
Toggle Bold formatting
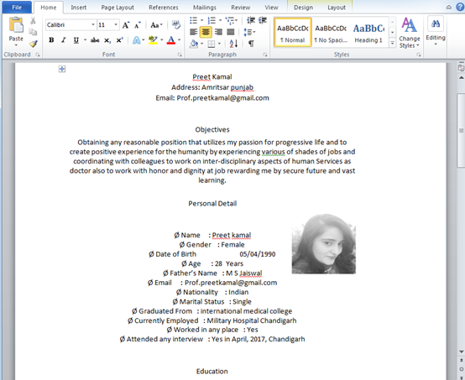51,40
